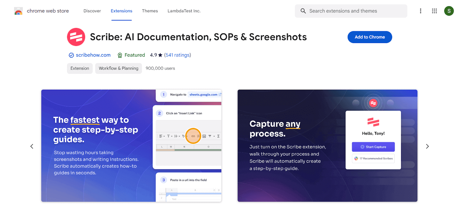Image resolution: width=458 pixels, height=211 pixels.
Task: Open the Google apps grid launcher
Action: click(x=434, y=11)
